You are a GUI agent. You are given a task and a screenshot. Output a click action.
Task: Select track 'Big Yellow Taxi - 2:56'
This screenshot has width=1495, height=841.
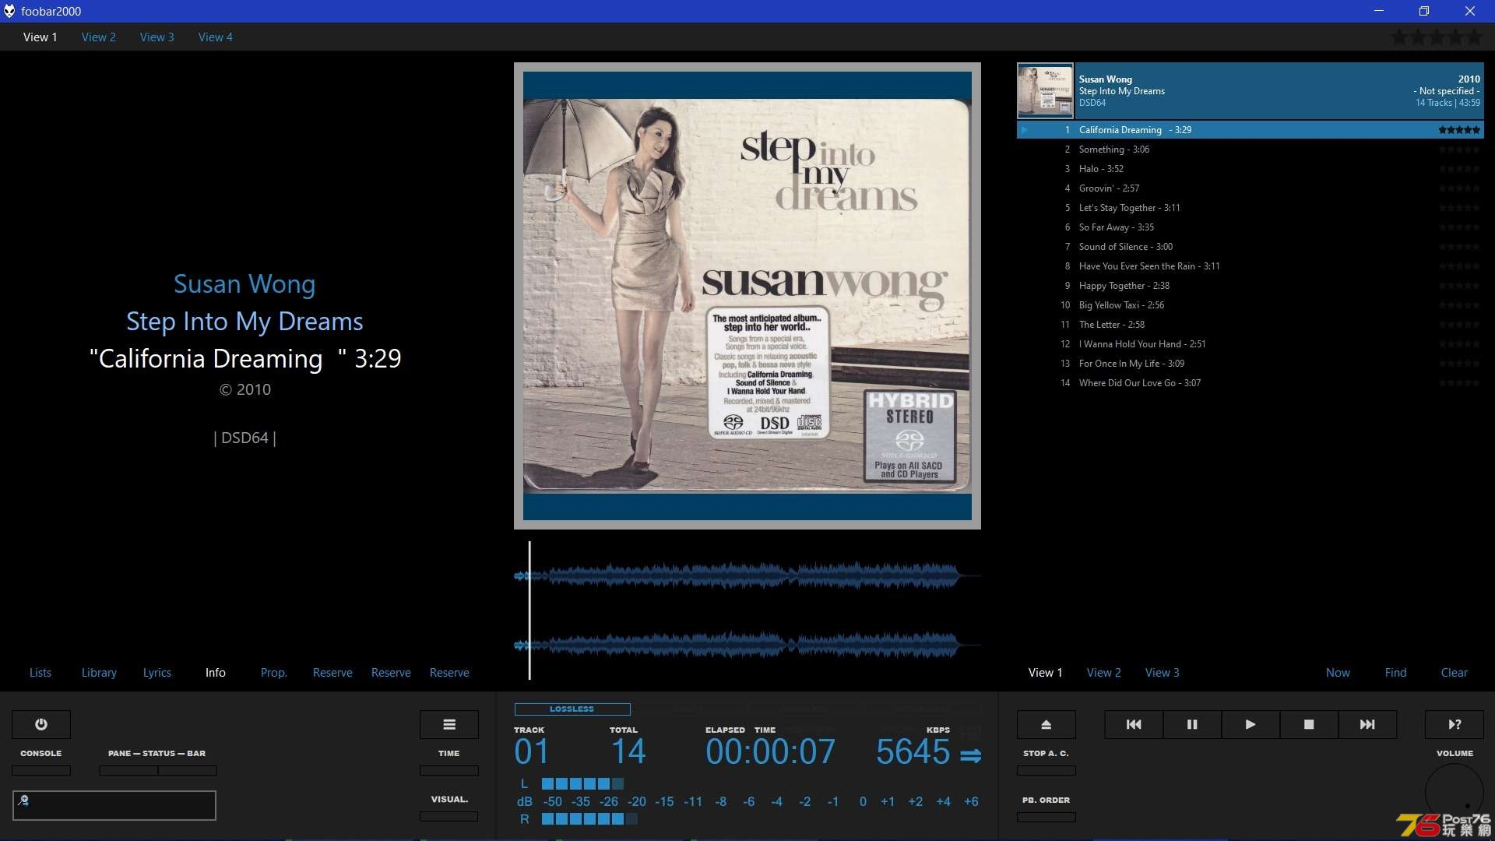point(1251,305)
